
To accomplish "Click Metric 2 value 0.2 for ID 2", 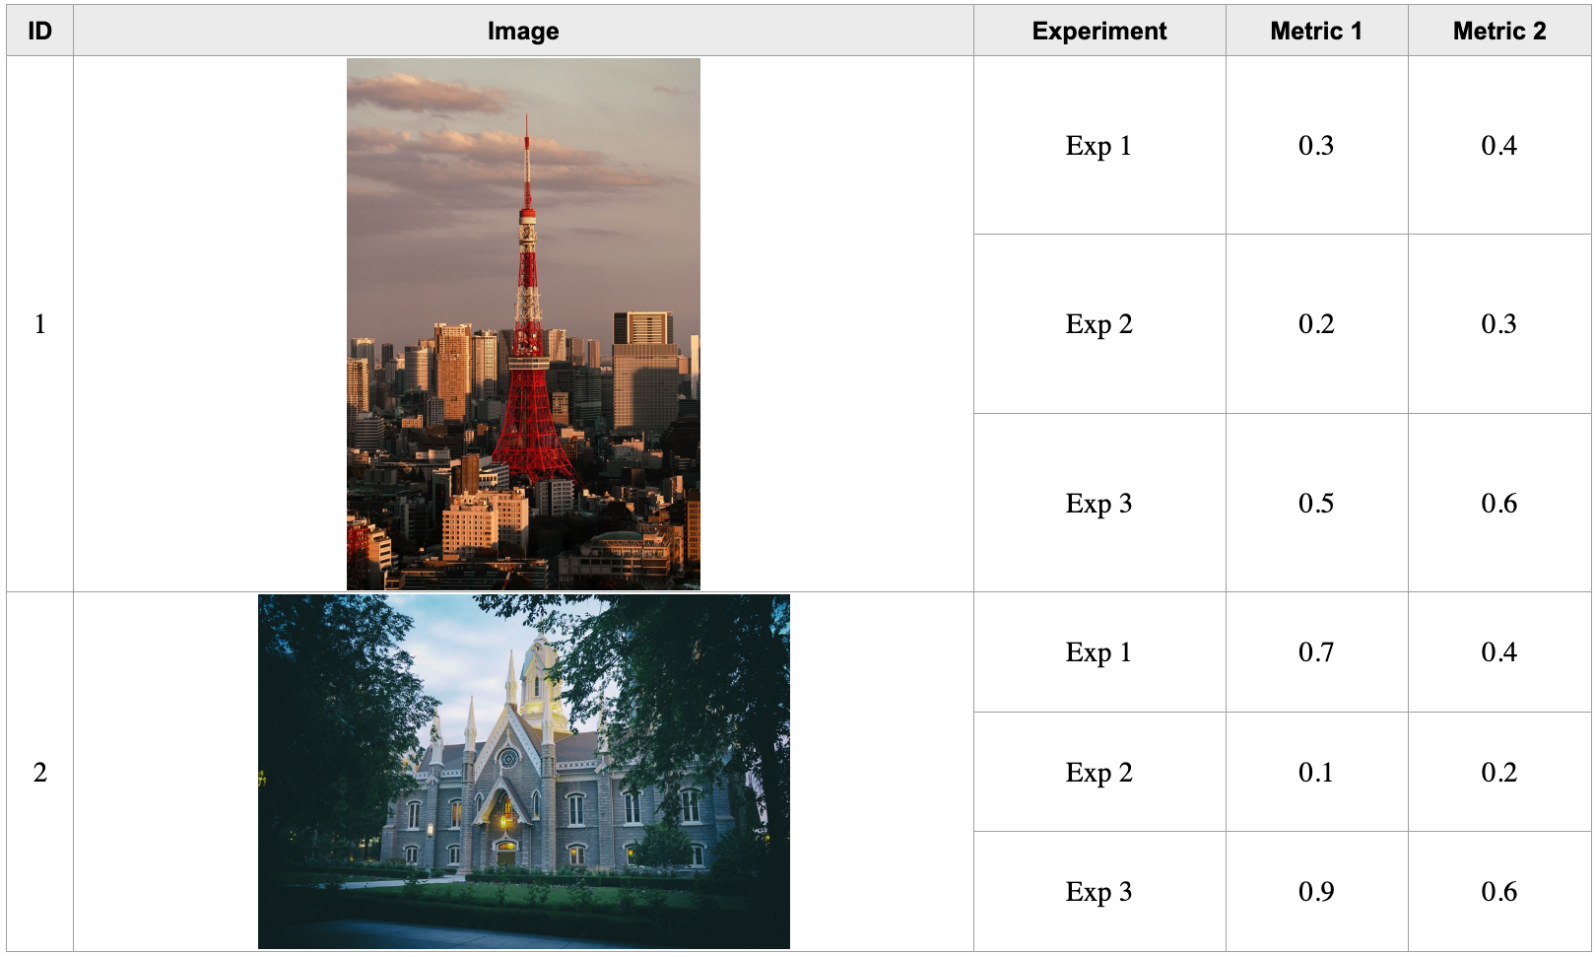I will tap(1499, 772).
